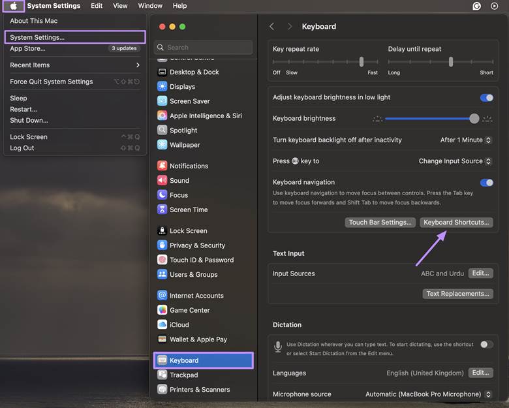
Task: Open the View menu
Action: click(x=120, y=6)
